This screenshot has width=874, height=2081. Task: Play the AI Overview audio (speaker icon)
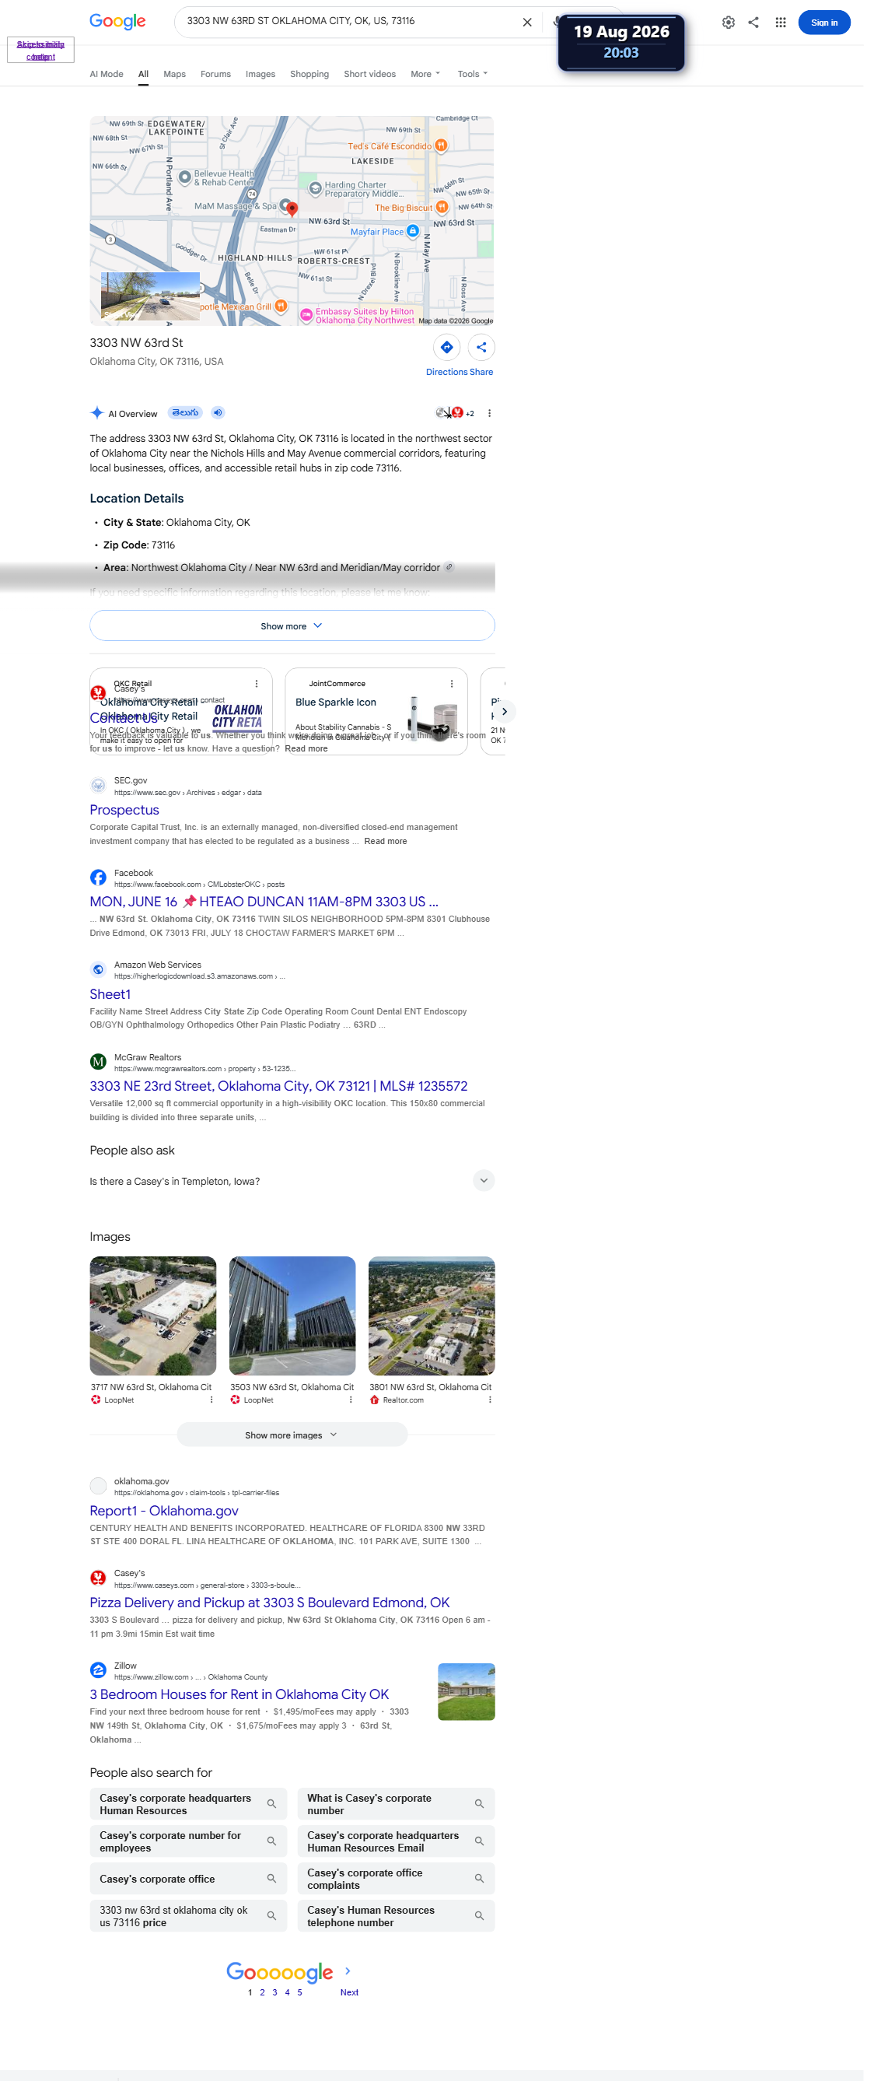pyautogui.click(x=218, y=413)
